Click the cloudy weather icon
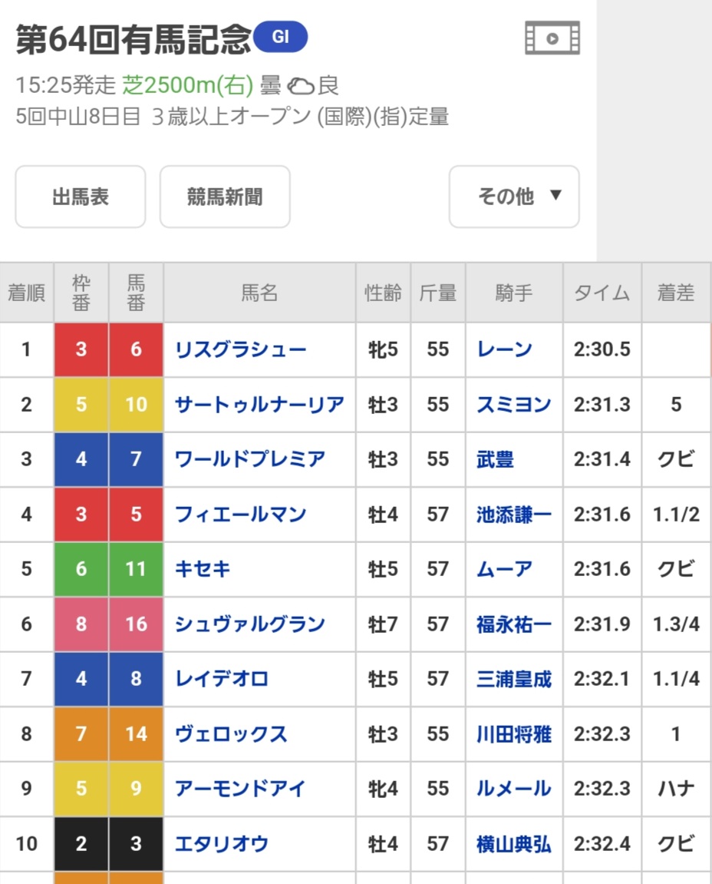712x884 pixels. coord(301,86)
